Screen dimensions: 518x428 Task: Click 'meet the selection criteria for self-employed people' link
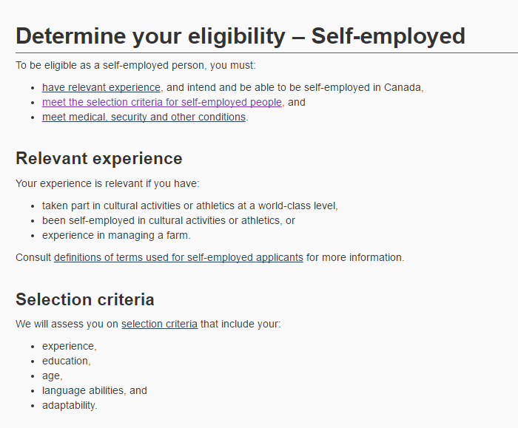point(161,102)
